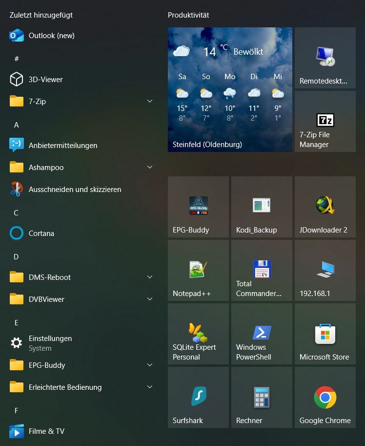
Task: Click the 'Zuletzt hinzugefügt' heading
Action: pyautogui.click(x=41, y=15)
